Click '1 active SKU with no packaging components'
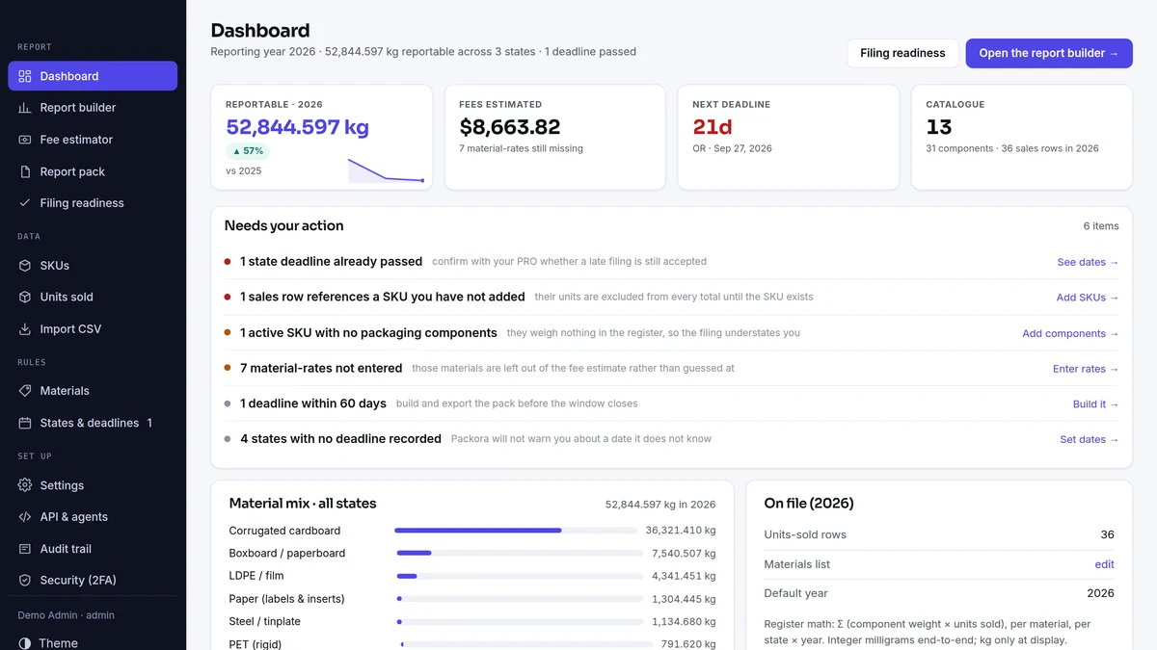Image resolution: width=1157 pixels, height=650 pixels. [x=368, y=332]
